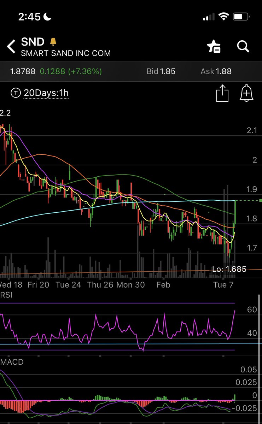The height and width of the screenshot is (424, 262).
Task: Tap the share chart icon
Action: point(222,93)
